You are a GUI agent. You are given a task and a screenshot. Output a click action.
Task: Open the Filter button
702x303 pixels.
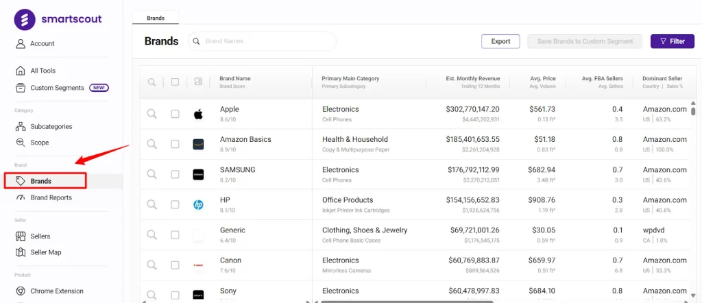[x=673, y=41]
